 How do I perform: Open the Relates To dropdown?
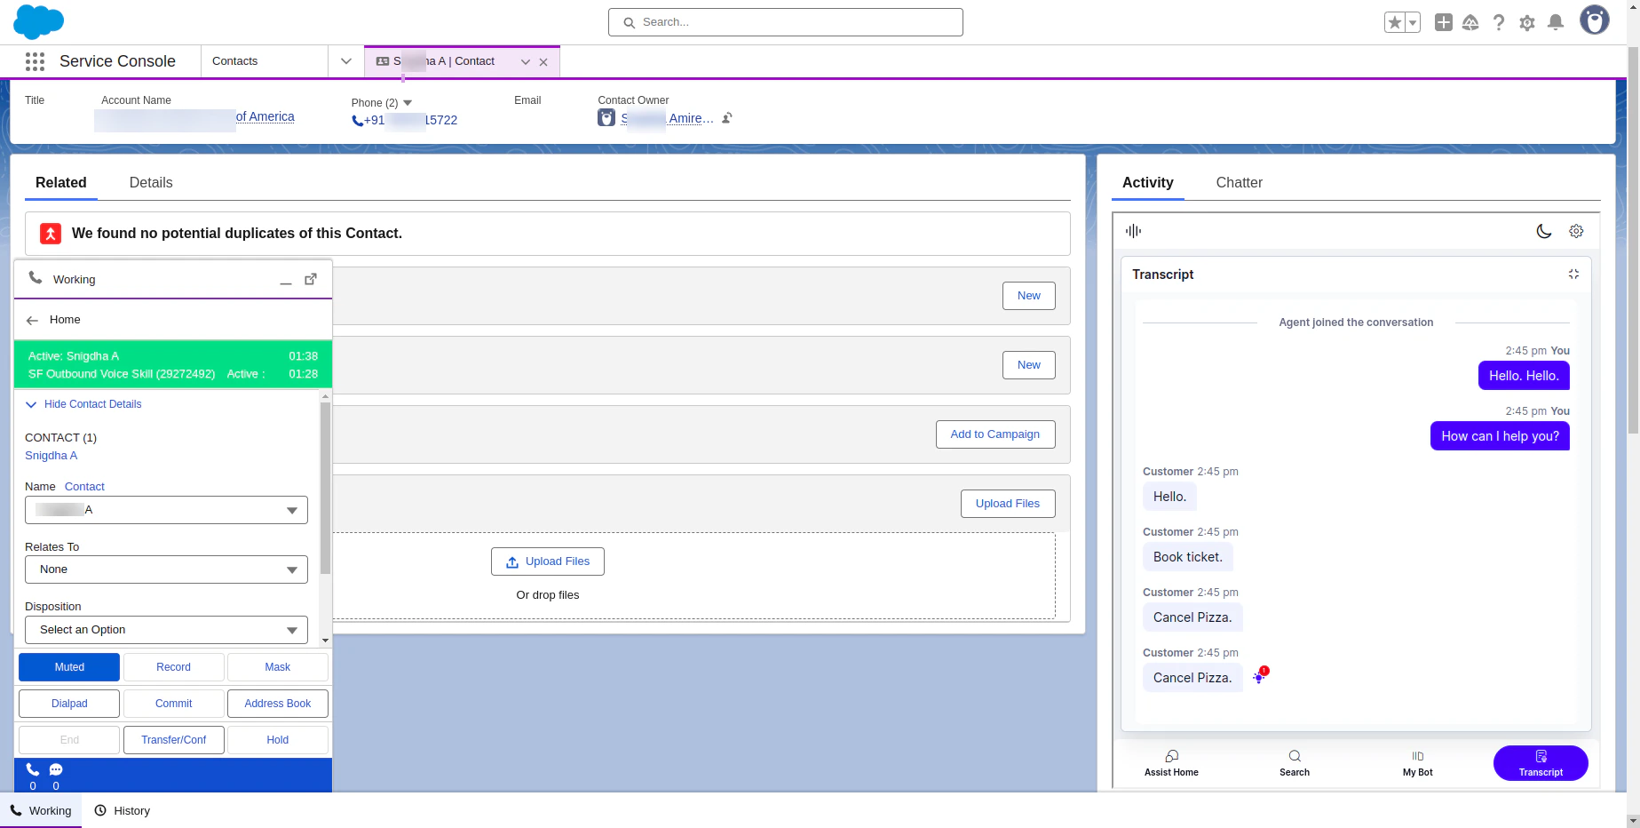pos(165,569)
